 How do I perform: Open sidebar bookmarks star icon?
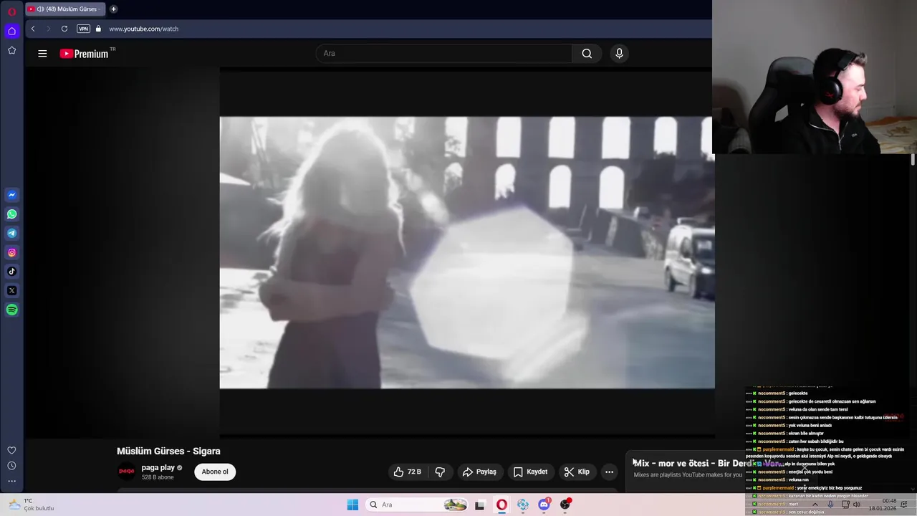point(11,50)
